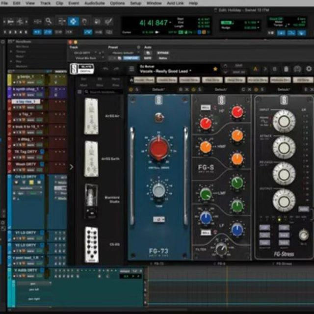Open main counter format dropdown arrow
This screenshot has height=314, width=314.
point(170,23)
